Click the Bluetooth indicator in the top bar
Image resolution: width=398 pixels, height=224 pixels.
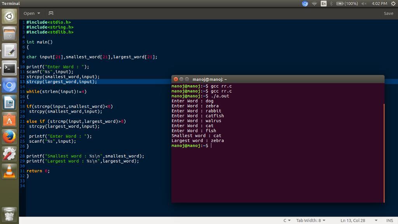[332, 3]
